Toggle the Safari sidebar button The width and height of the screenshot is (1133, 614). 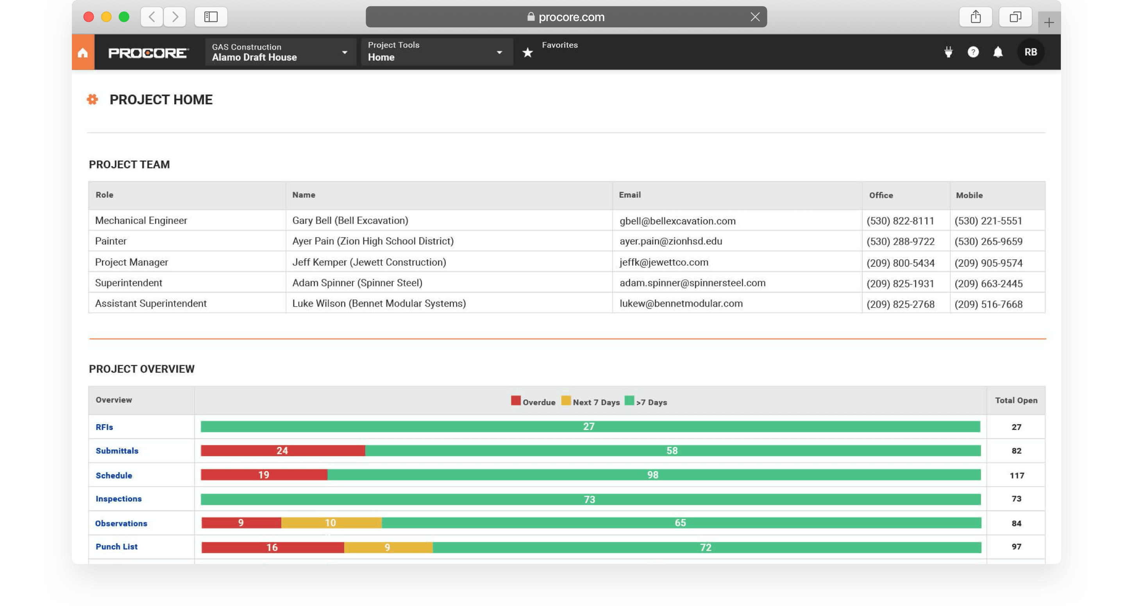[211, 17]
